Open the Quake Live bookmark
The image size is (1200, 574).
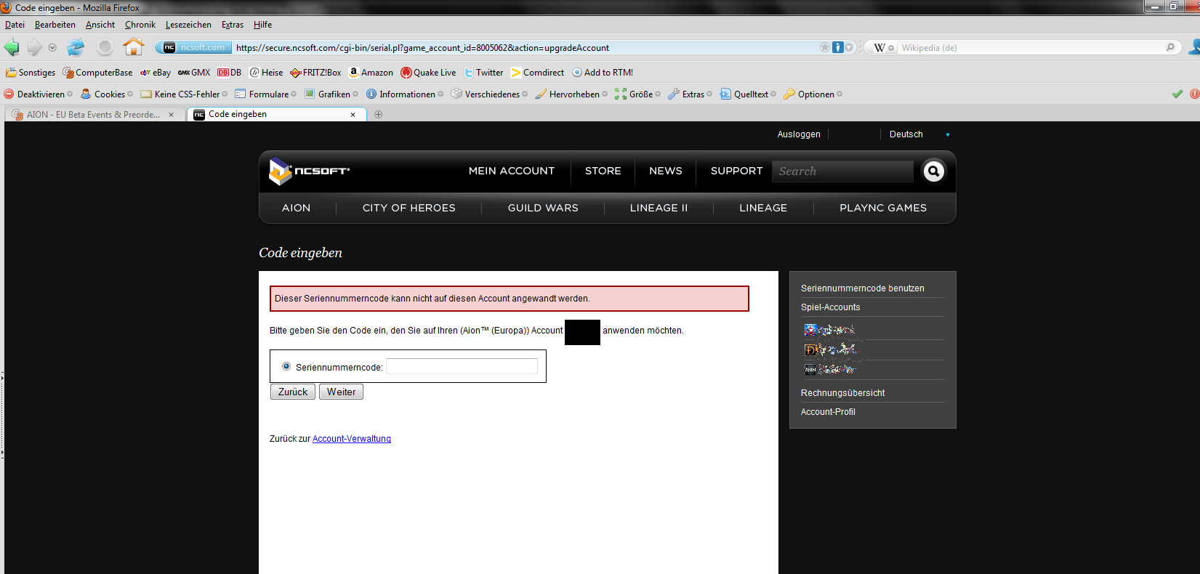point(428,73)
